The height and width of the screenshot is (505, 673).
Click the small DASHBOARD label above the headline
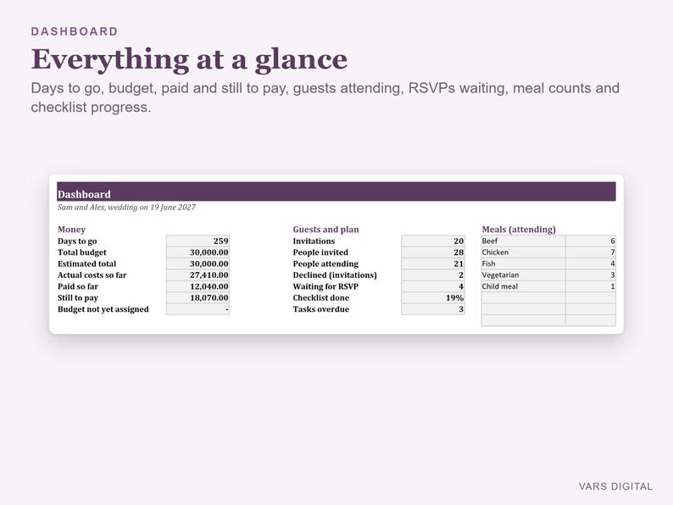[x=75, y=31]
